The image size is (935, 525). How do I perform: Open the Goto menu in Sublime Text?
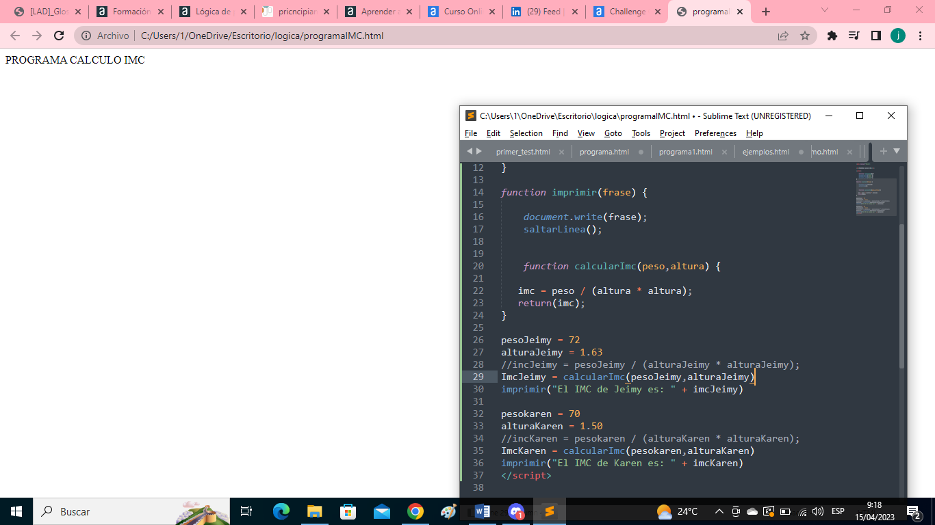pos(613,133)
